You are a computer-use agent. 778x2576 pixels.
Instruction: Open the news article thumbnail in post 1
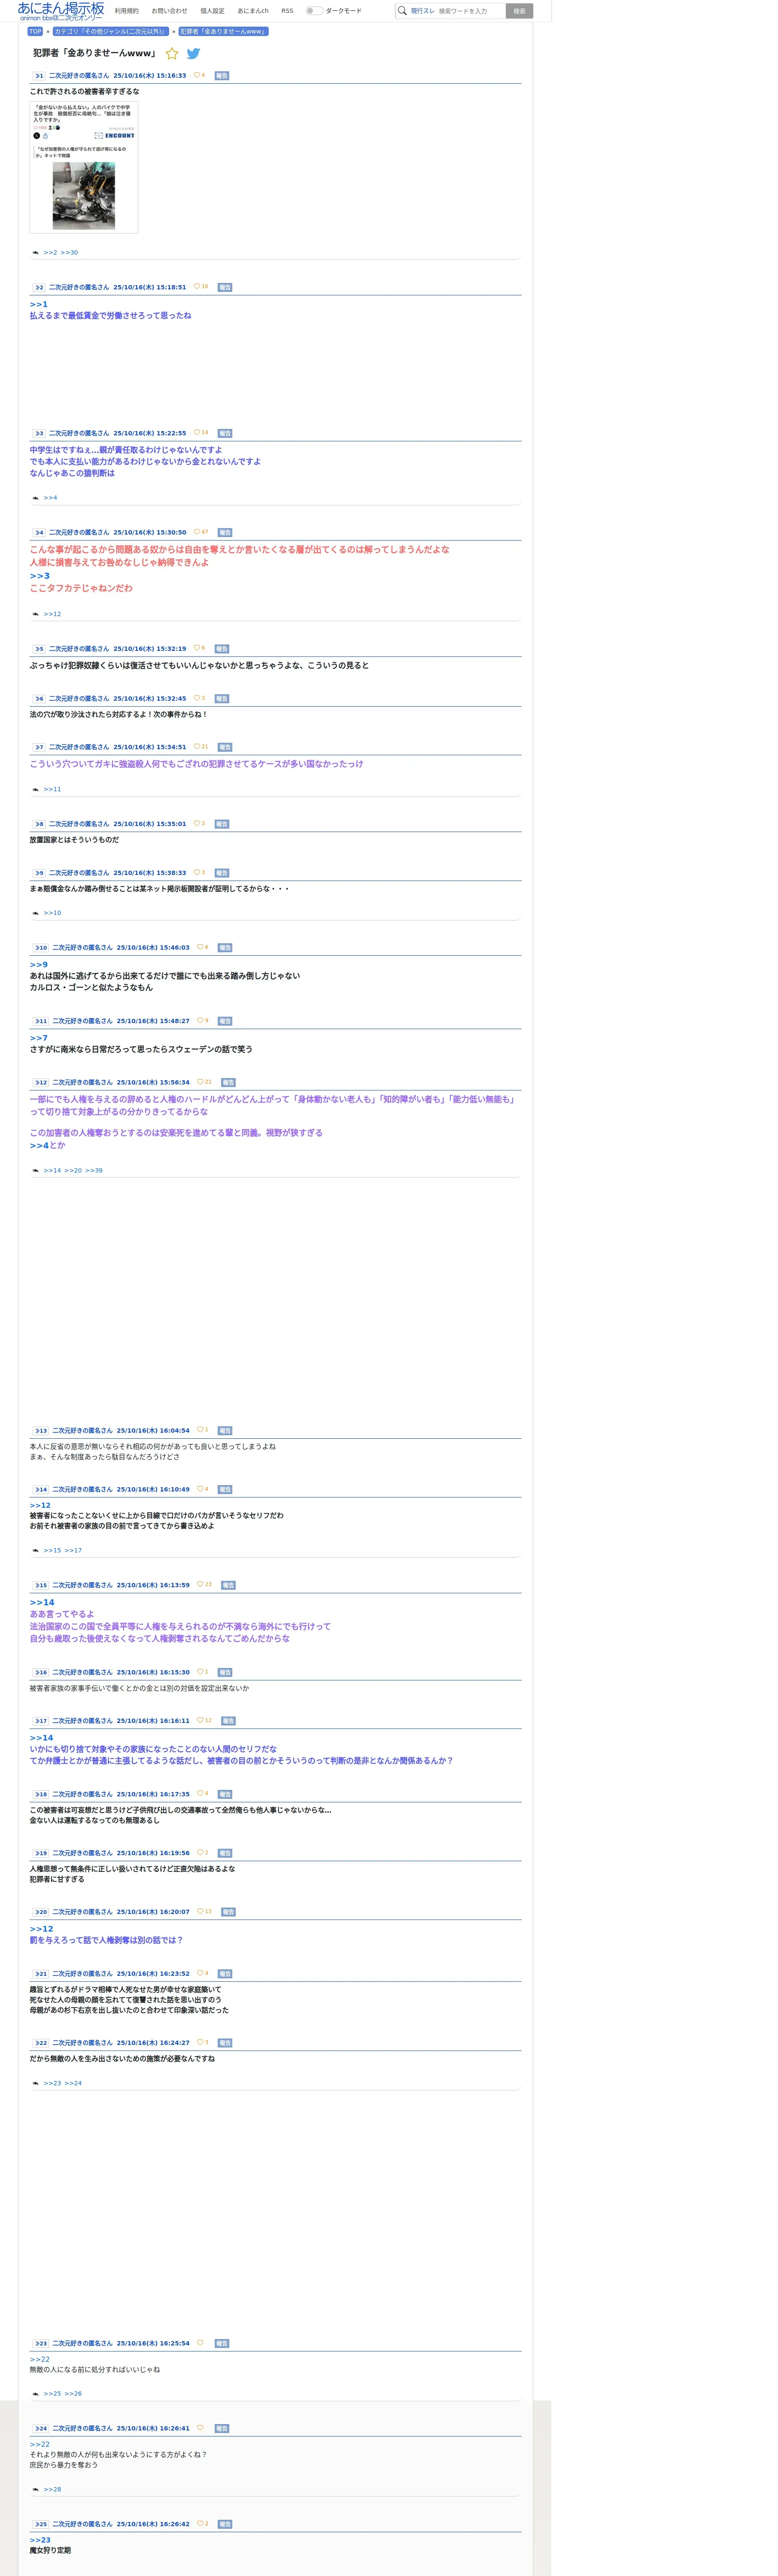coord(84,167)
